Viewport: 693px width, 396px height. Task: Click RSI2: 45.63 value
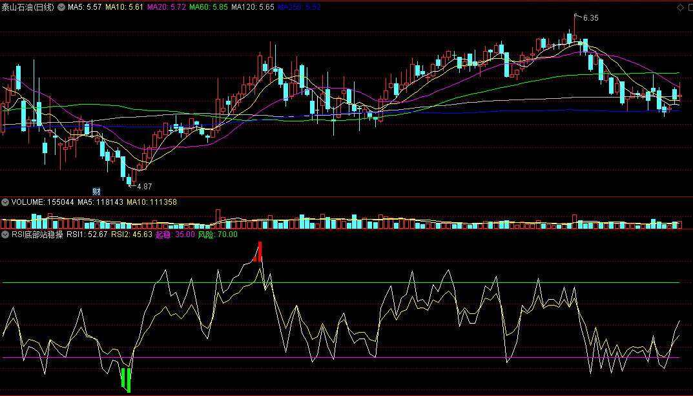point(132,234)
